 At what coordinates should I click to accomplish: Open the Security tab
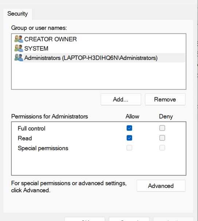click(x=18, y=14)
